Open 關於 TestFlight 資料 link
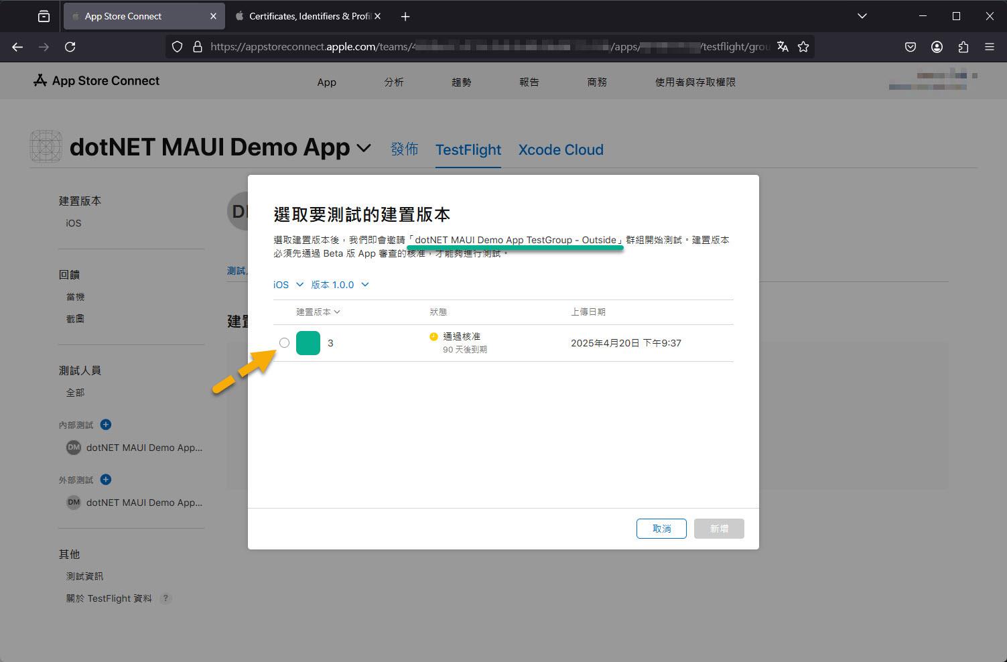The width and height of the screenshot is (1007, 662). point(109,598)
